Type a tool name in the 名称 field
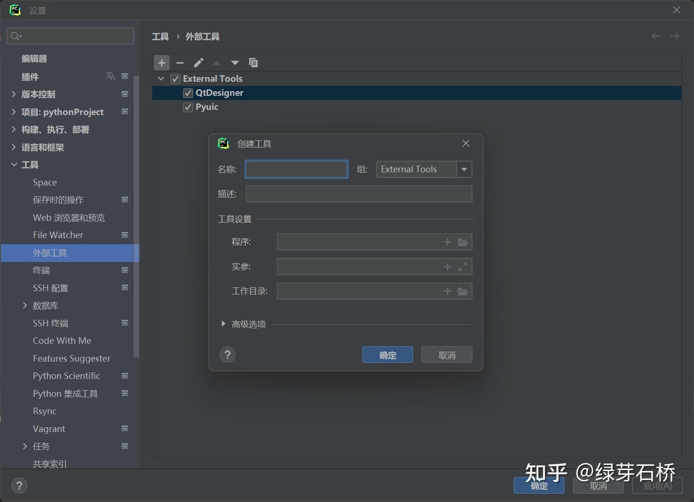 click(x=296, y=169)
